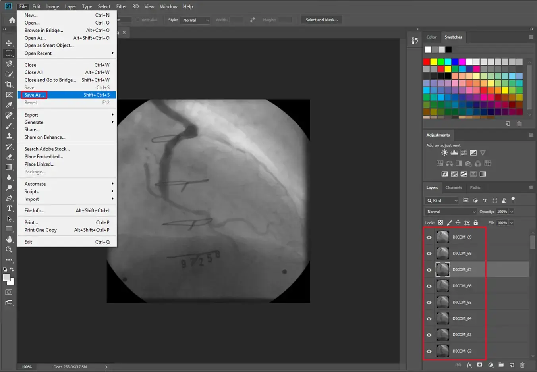Select the Rectangular Marquee tool
537x372 pixels.
(x=9, y=53)
